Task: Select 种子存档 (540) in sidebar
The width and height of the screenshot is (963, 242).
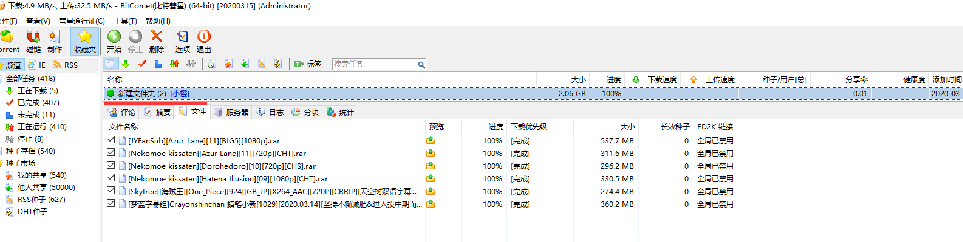Action: 30,151
